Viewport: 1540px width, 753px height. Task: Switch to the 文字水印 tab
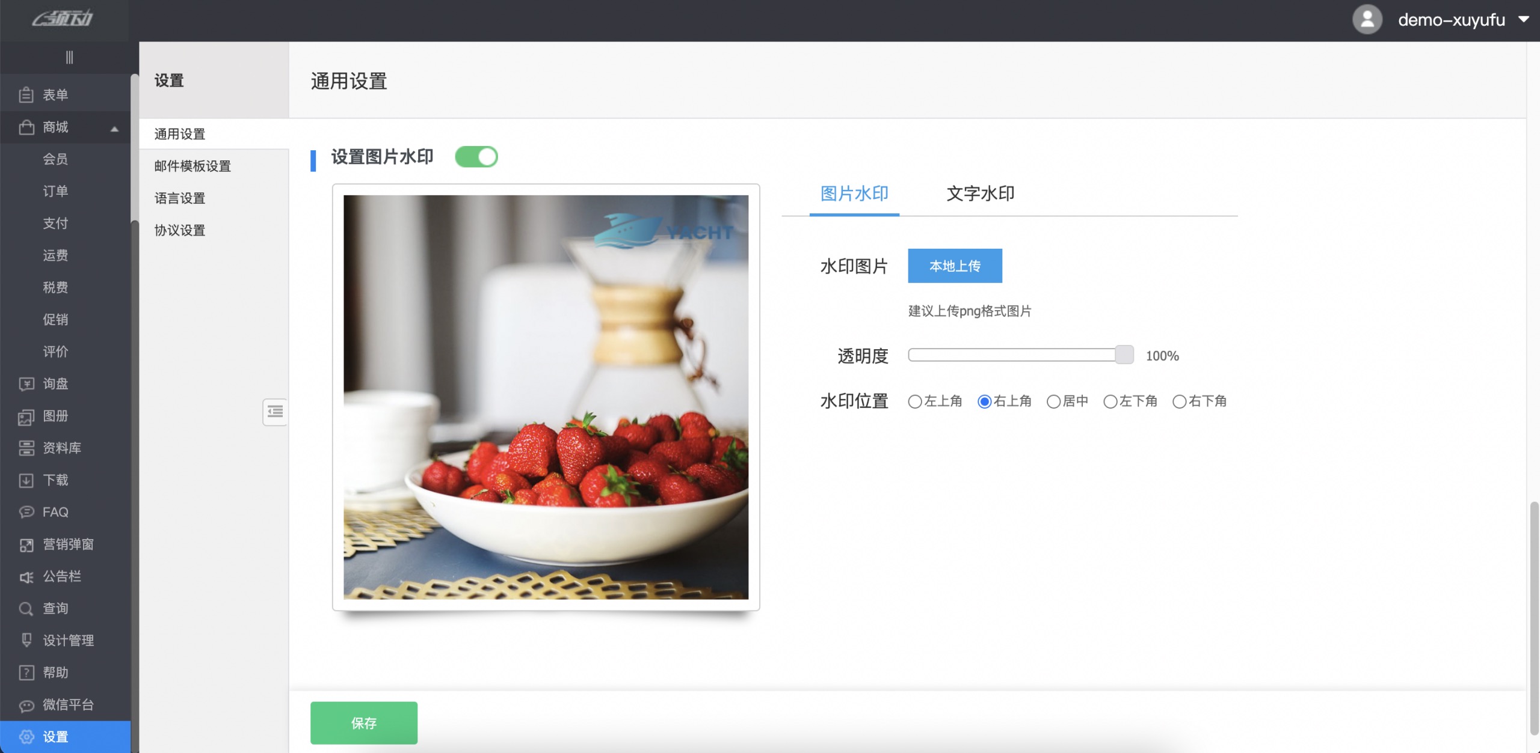tap(980, 194)
